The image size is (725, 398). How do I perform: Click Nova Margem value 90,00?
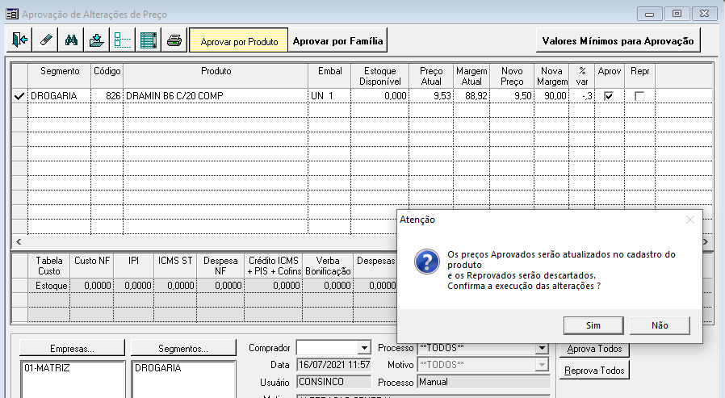click(x=551, y=96)
